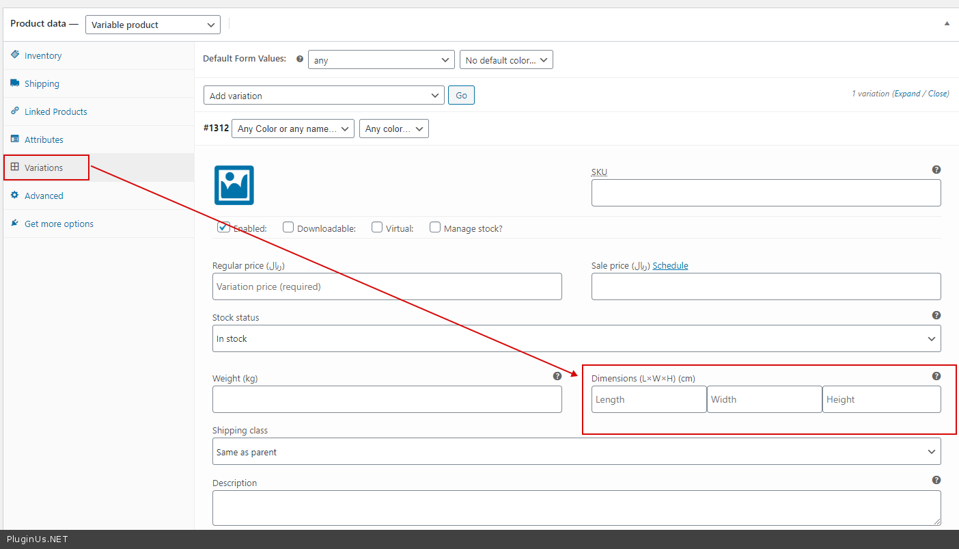Click the Schedule link for sale price

[670, 266]
